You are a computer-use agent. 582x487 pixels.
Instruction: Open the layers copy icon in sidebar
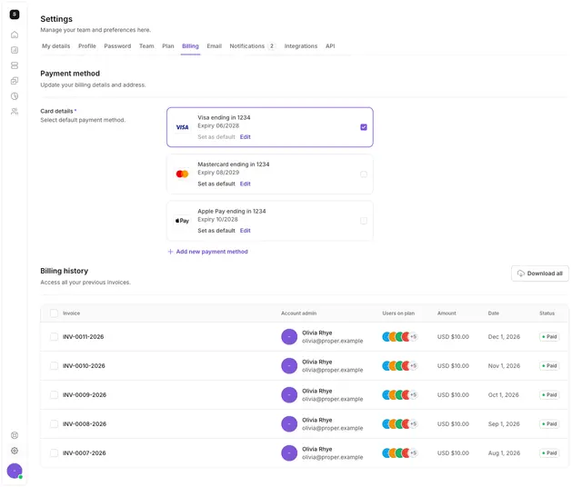click(15, 81)
